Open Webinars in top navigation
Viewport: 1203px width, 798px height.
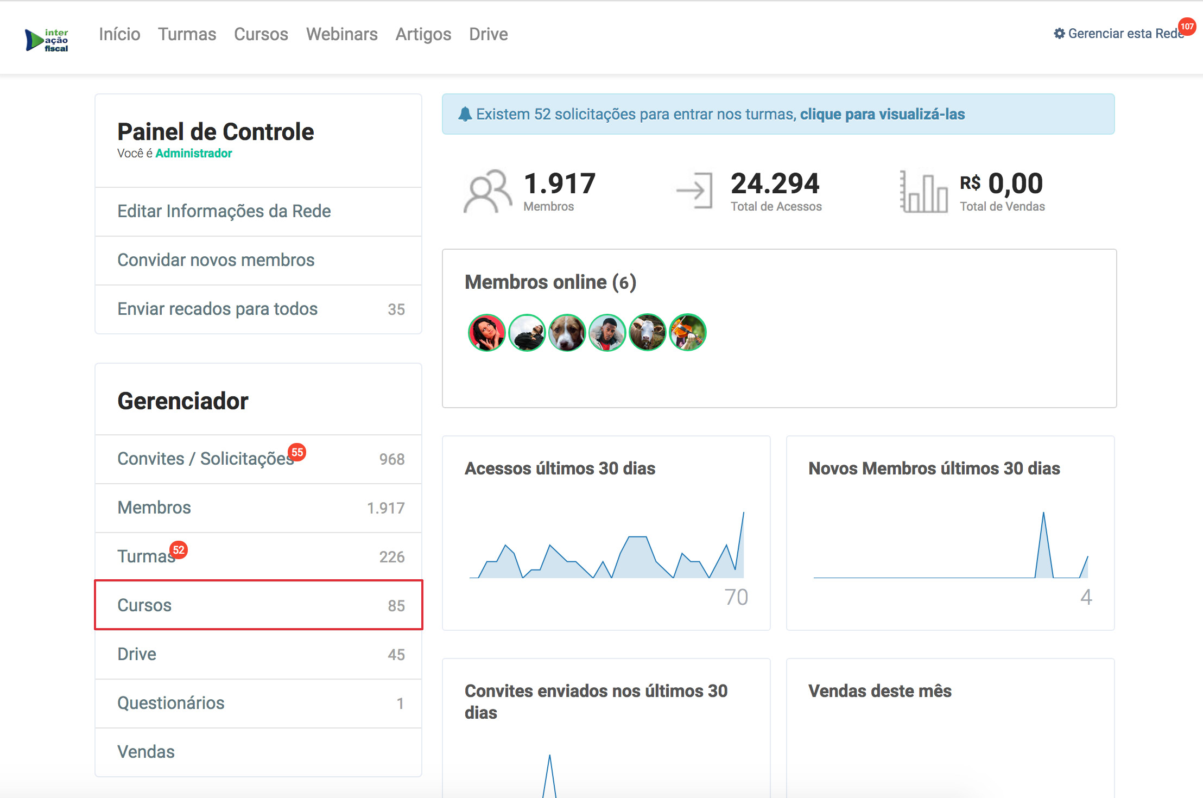tap(341, 34)
